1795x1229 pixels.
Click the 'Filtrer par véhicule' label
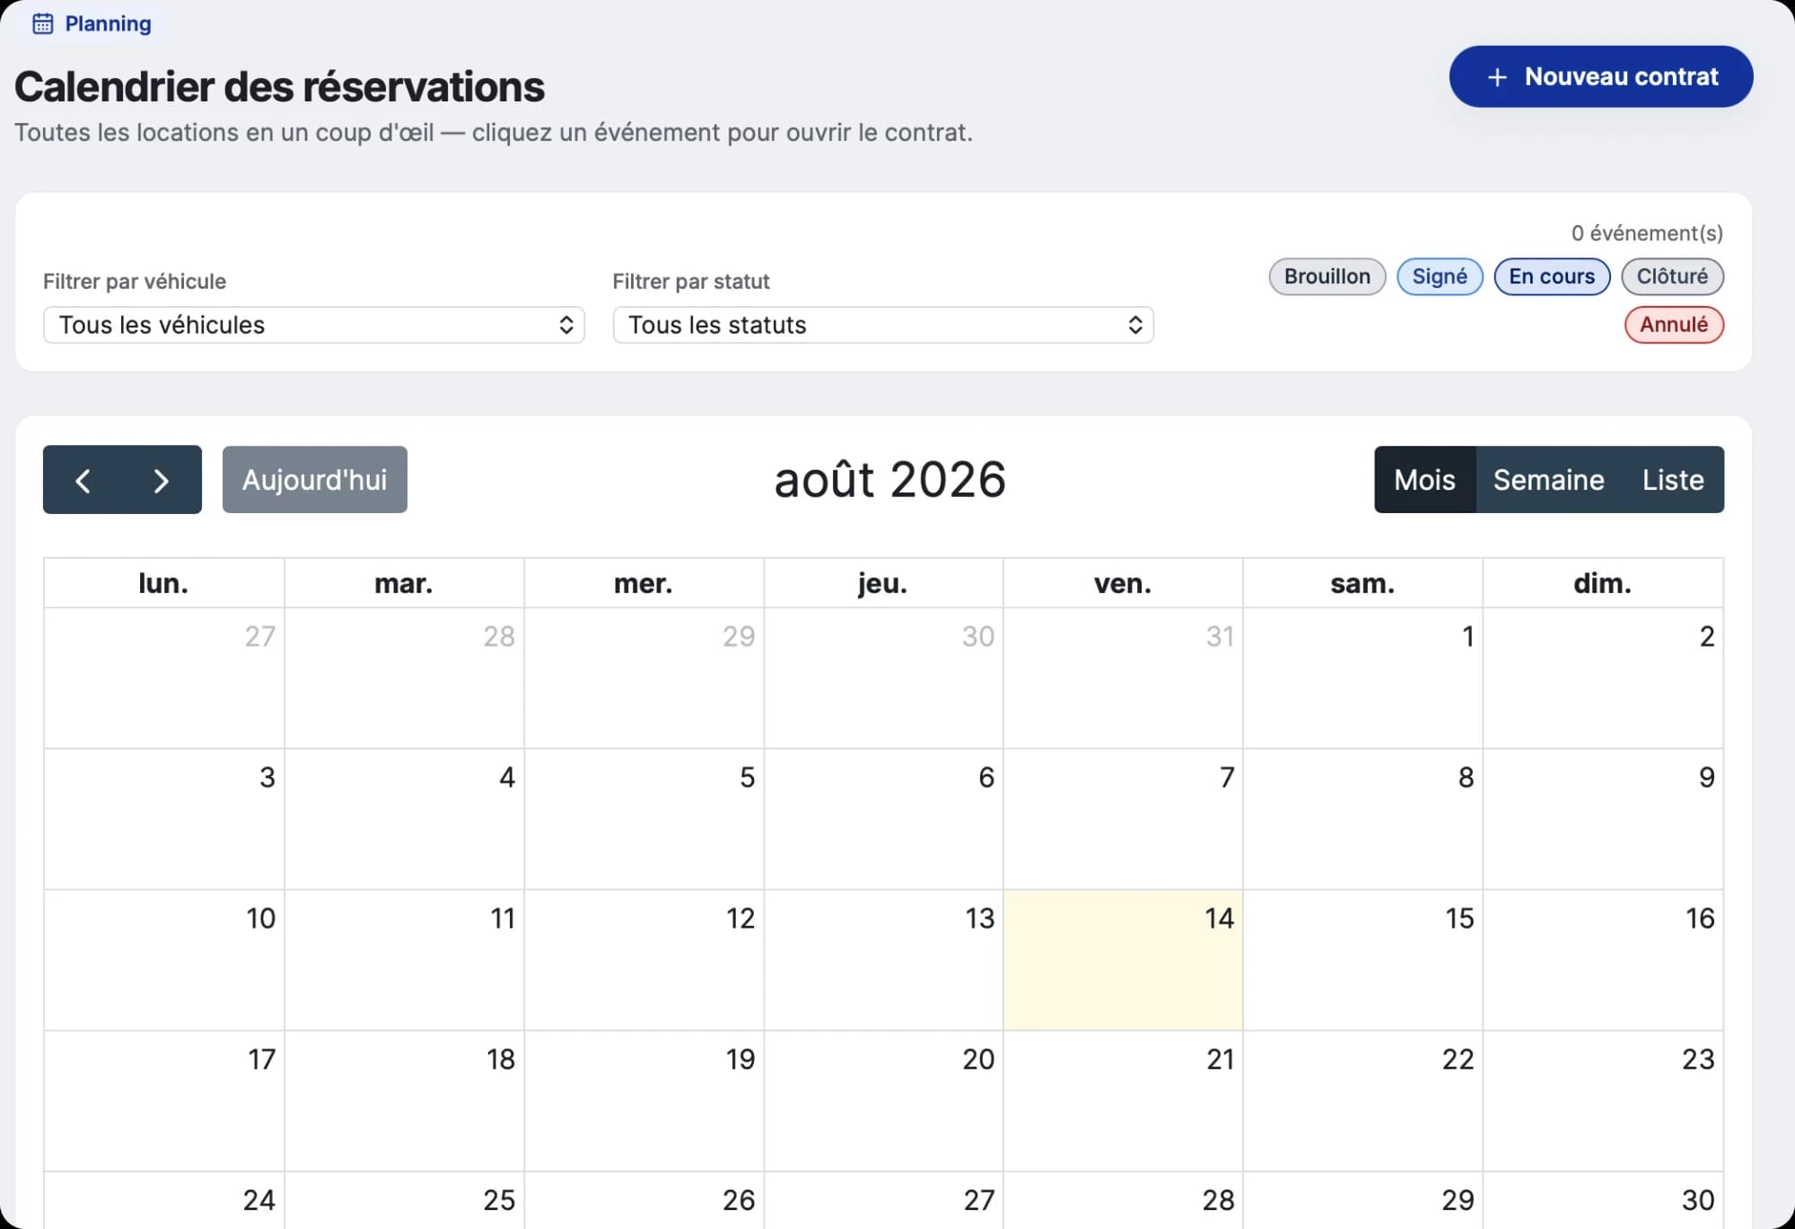(135, 282)
